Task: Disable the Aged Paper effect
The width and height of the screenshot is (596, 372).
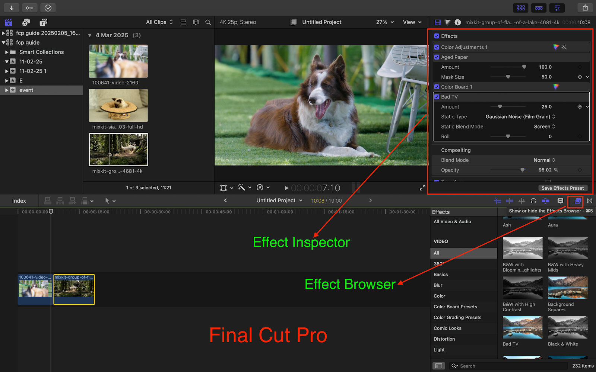Action: pos(437,57)
